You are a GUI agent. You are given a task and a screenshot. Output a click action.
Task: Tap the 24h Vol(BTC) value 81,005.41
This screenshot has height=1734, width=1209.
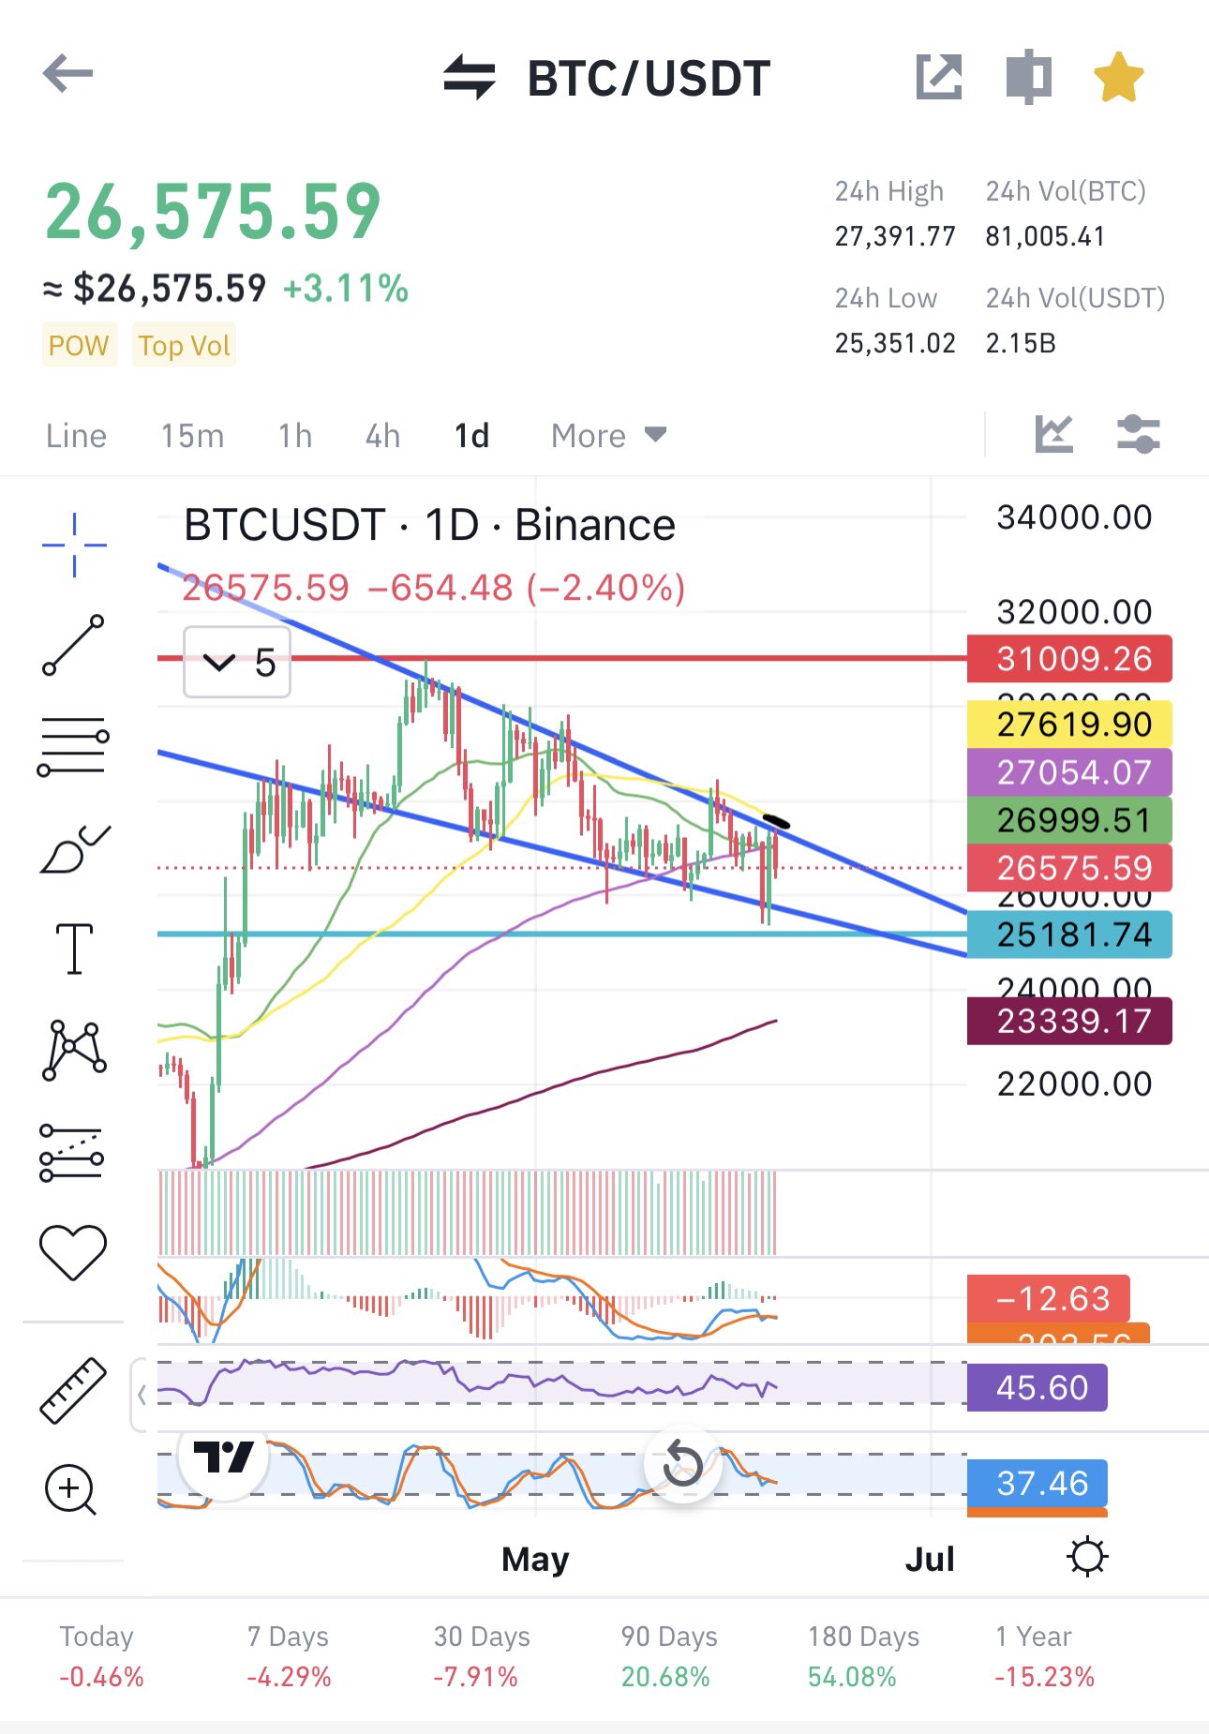[x=1045, y=236]
